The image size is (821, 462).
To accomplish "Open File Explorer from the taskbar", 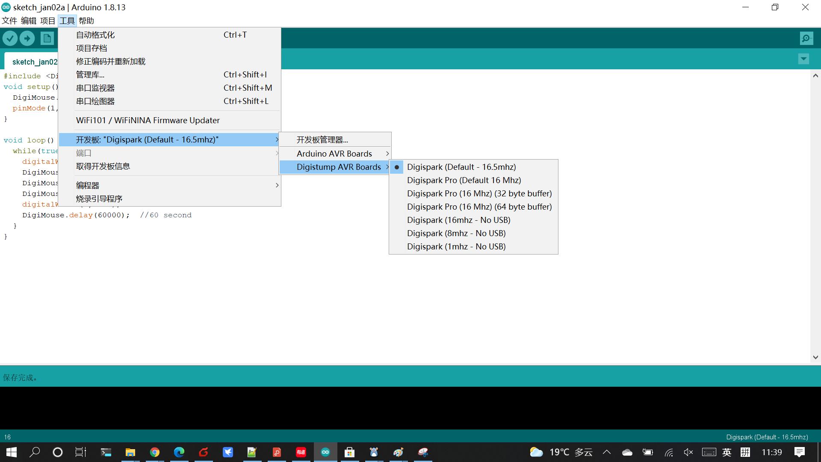I will [130, 452].
